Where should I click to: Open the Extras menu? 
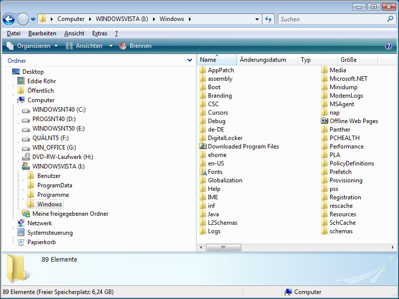pos(100,33)
